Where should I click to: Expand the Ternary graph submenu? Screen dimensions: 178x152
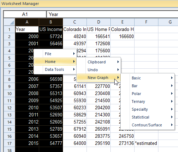point(147,101)
